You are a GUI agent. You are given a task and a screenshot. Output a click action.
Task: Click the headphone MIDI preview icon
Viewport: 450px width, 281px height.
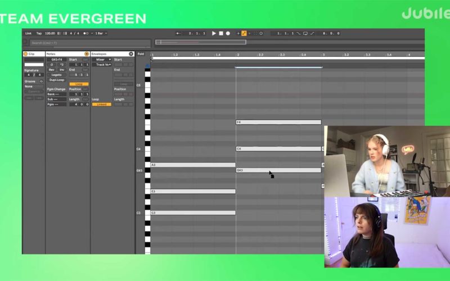(x=148, y=66)
